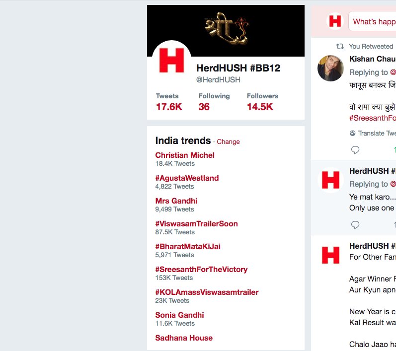Open the #ViswasamTrailerSoon trend
This screenshot has width=396, height=351.
tap(196, 224)
